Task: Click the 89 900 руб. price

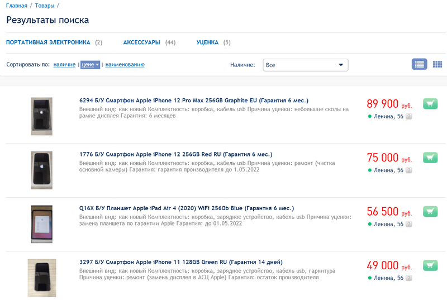Action: [389, 104]
